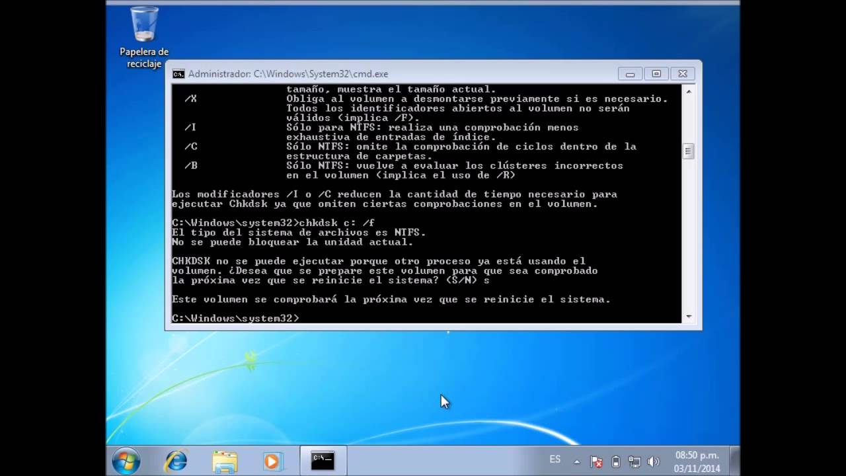Viewport: 846px width, 476px height.
Task: Launch Windows Media Player from taskbar
Action: point(272,461)
